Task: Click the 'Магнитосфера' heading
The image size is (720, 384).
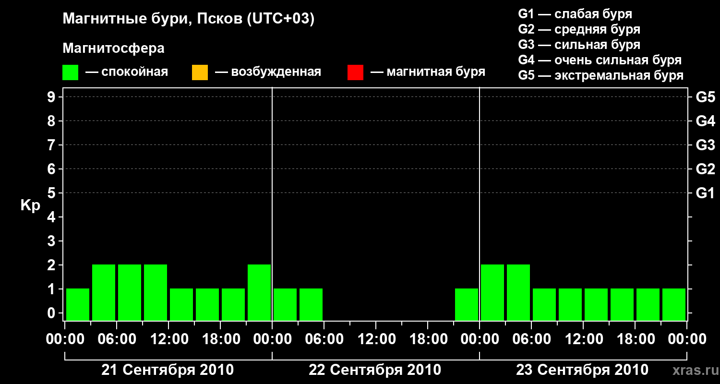Action: tap(113, 48)
